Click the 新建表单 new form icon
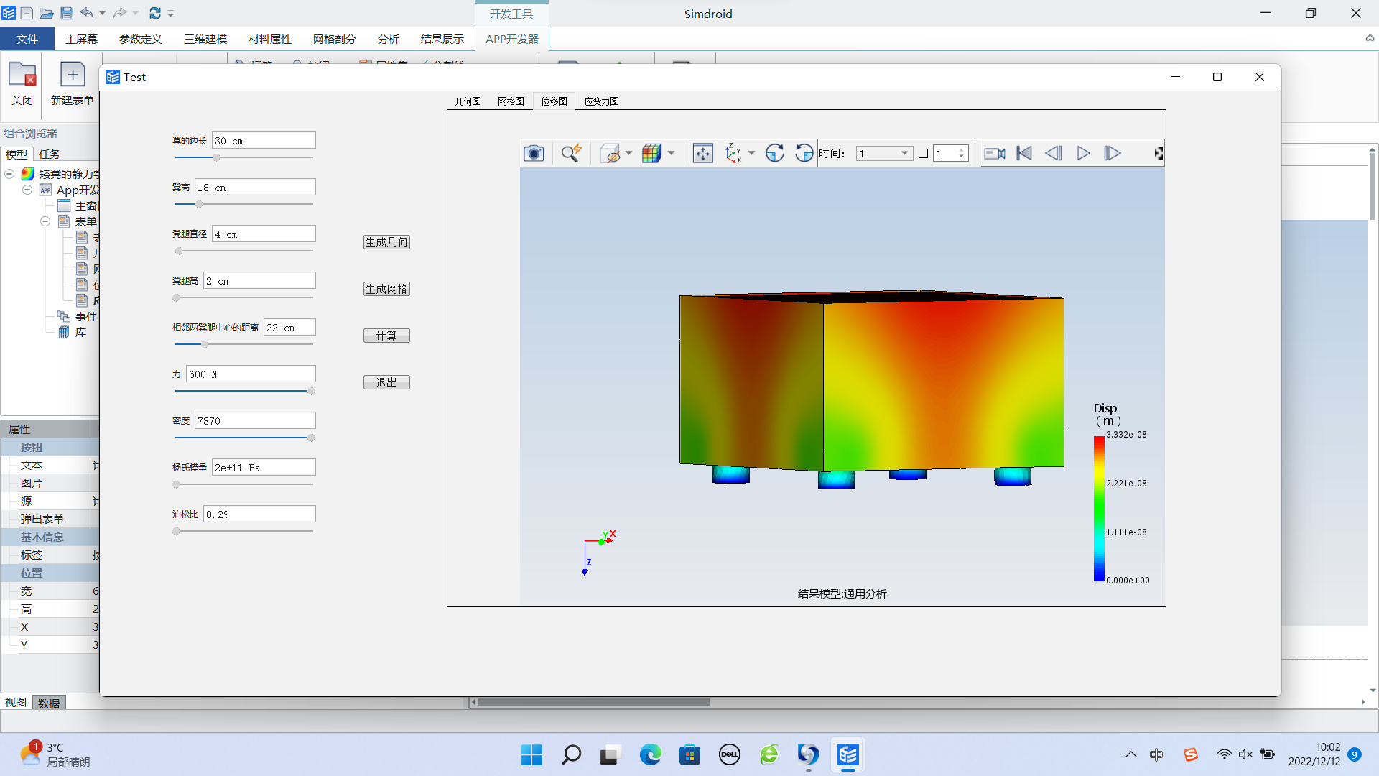Image resolution: width=1379 pixels, height=776 pixels. pos(73,75)
